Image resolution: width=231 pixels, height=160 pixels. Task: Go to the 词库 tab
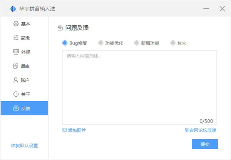(x=25, y=66)
